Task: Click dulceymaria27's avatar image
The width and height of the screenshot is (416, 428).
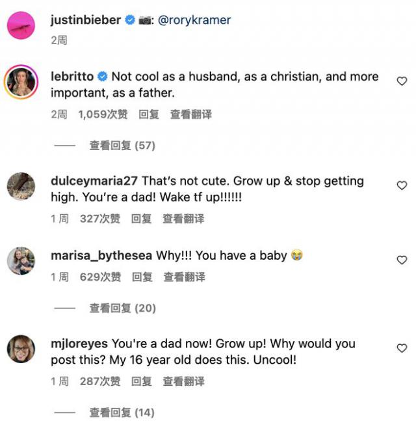Action: pyautogui.click(x=21, y=186)
